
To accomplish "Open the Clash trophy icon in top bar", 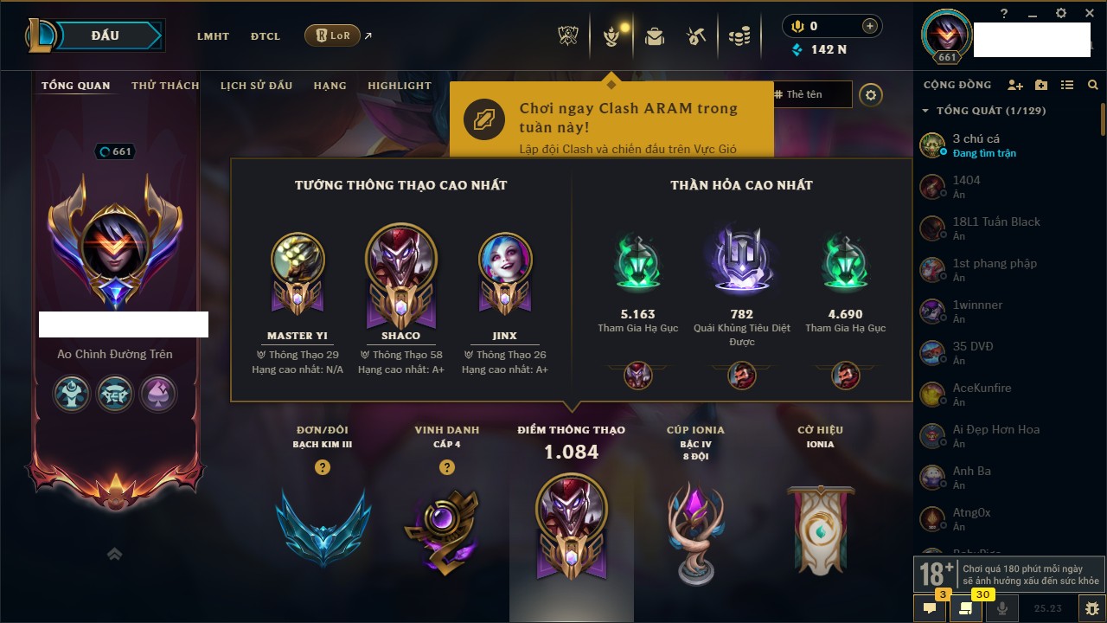I will point(567,36).
